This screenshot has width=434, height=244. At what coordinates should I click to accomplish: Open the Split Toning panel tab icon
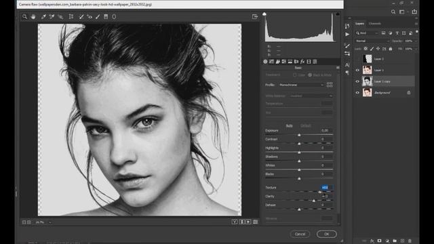click(x=290, y=62)
